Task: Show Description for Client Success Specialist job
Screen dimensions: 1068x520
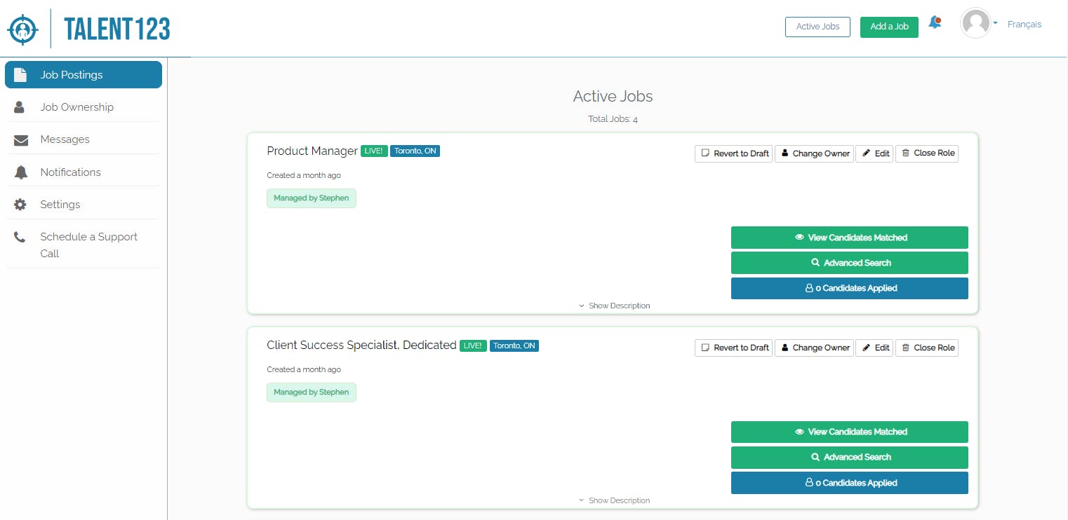Action: 614,500
